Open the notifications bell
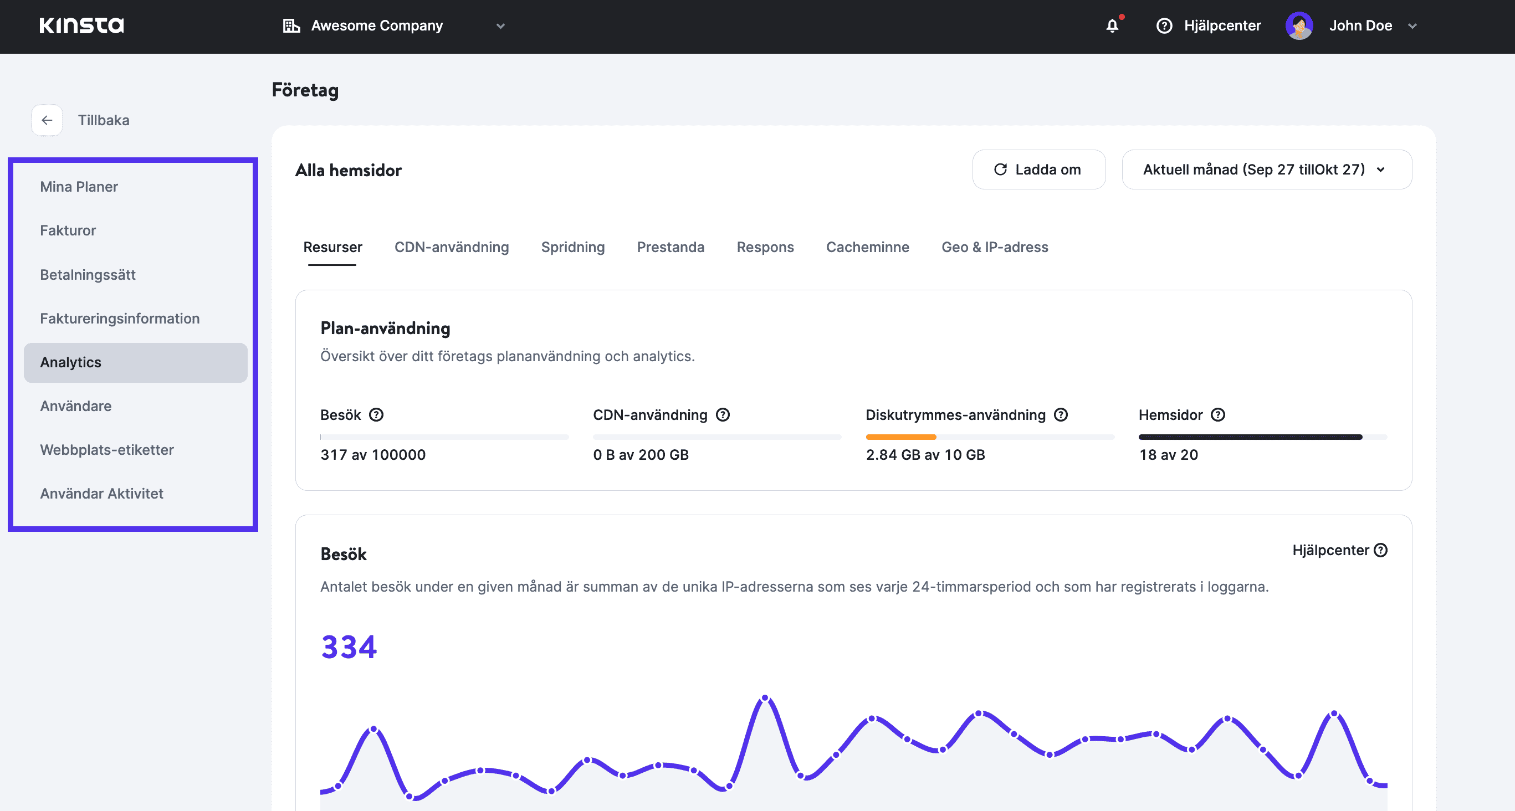Screen dimensions: 1515x811 pyautogui.click(x=1112, y=26)
